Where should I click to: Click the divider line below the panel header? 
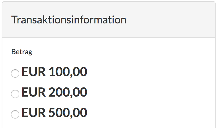click(109, 37)
